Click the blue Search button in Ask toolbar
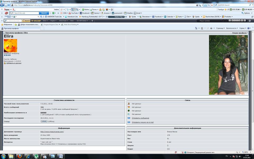Image resolution: width=254 pixels, height=159 pixels. (44, 13)
